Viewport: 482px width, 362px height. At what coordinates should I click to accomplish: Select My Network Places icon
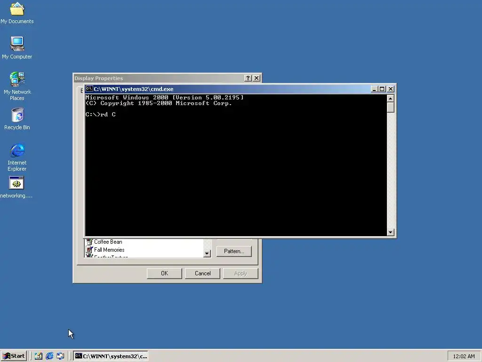pos(17,86)
